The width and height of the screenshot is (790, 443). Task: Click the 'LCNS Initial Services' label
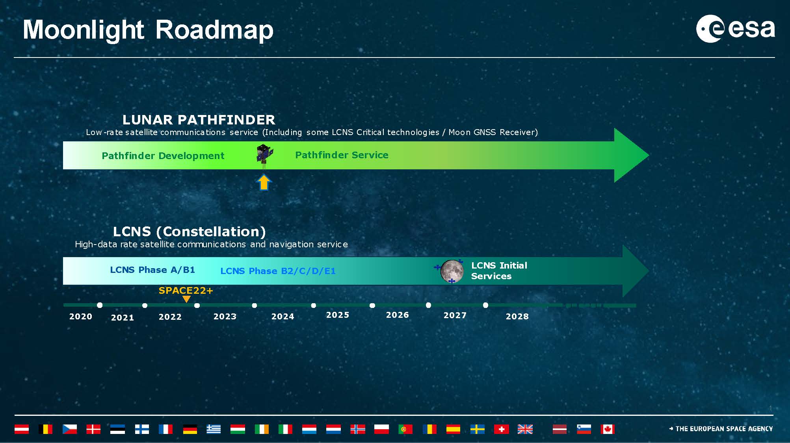(499, 271)
